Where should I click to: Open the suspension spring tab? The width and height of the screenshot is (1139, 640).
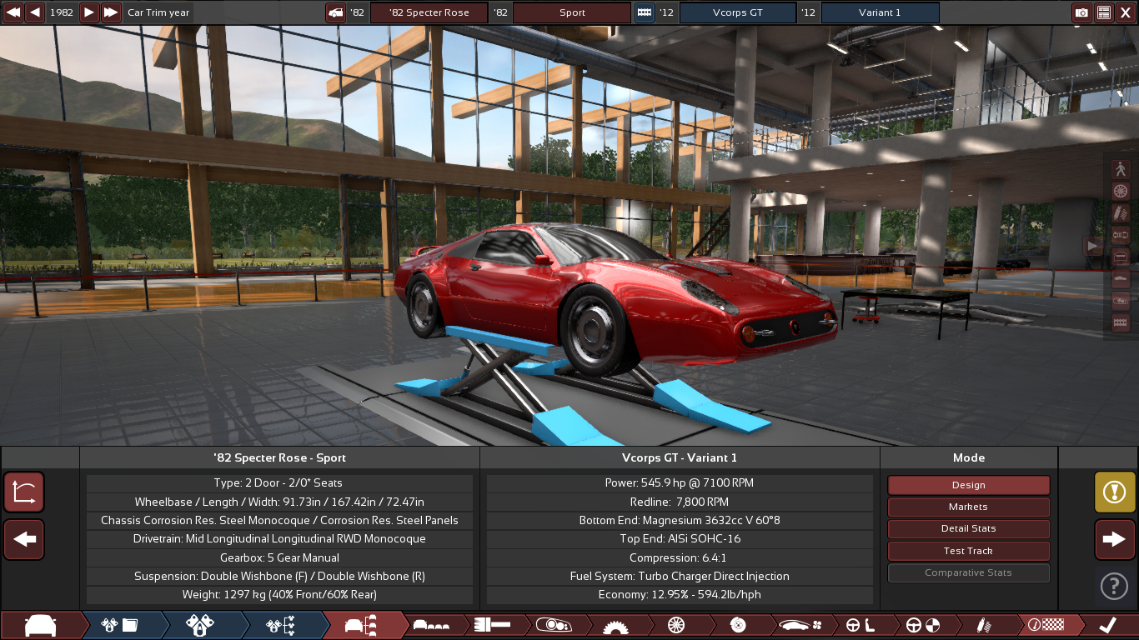point(984,626)
